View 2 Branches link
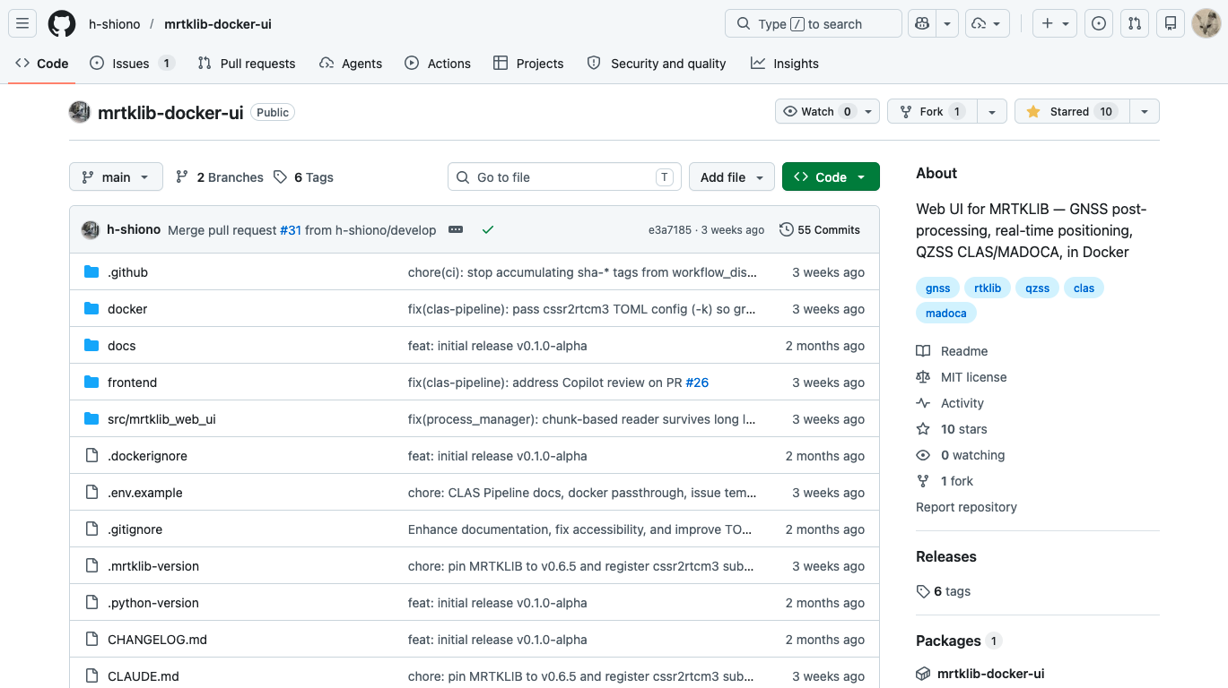1228x688 pixels. click(x=220, y=177)
